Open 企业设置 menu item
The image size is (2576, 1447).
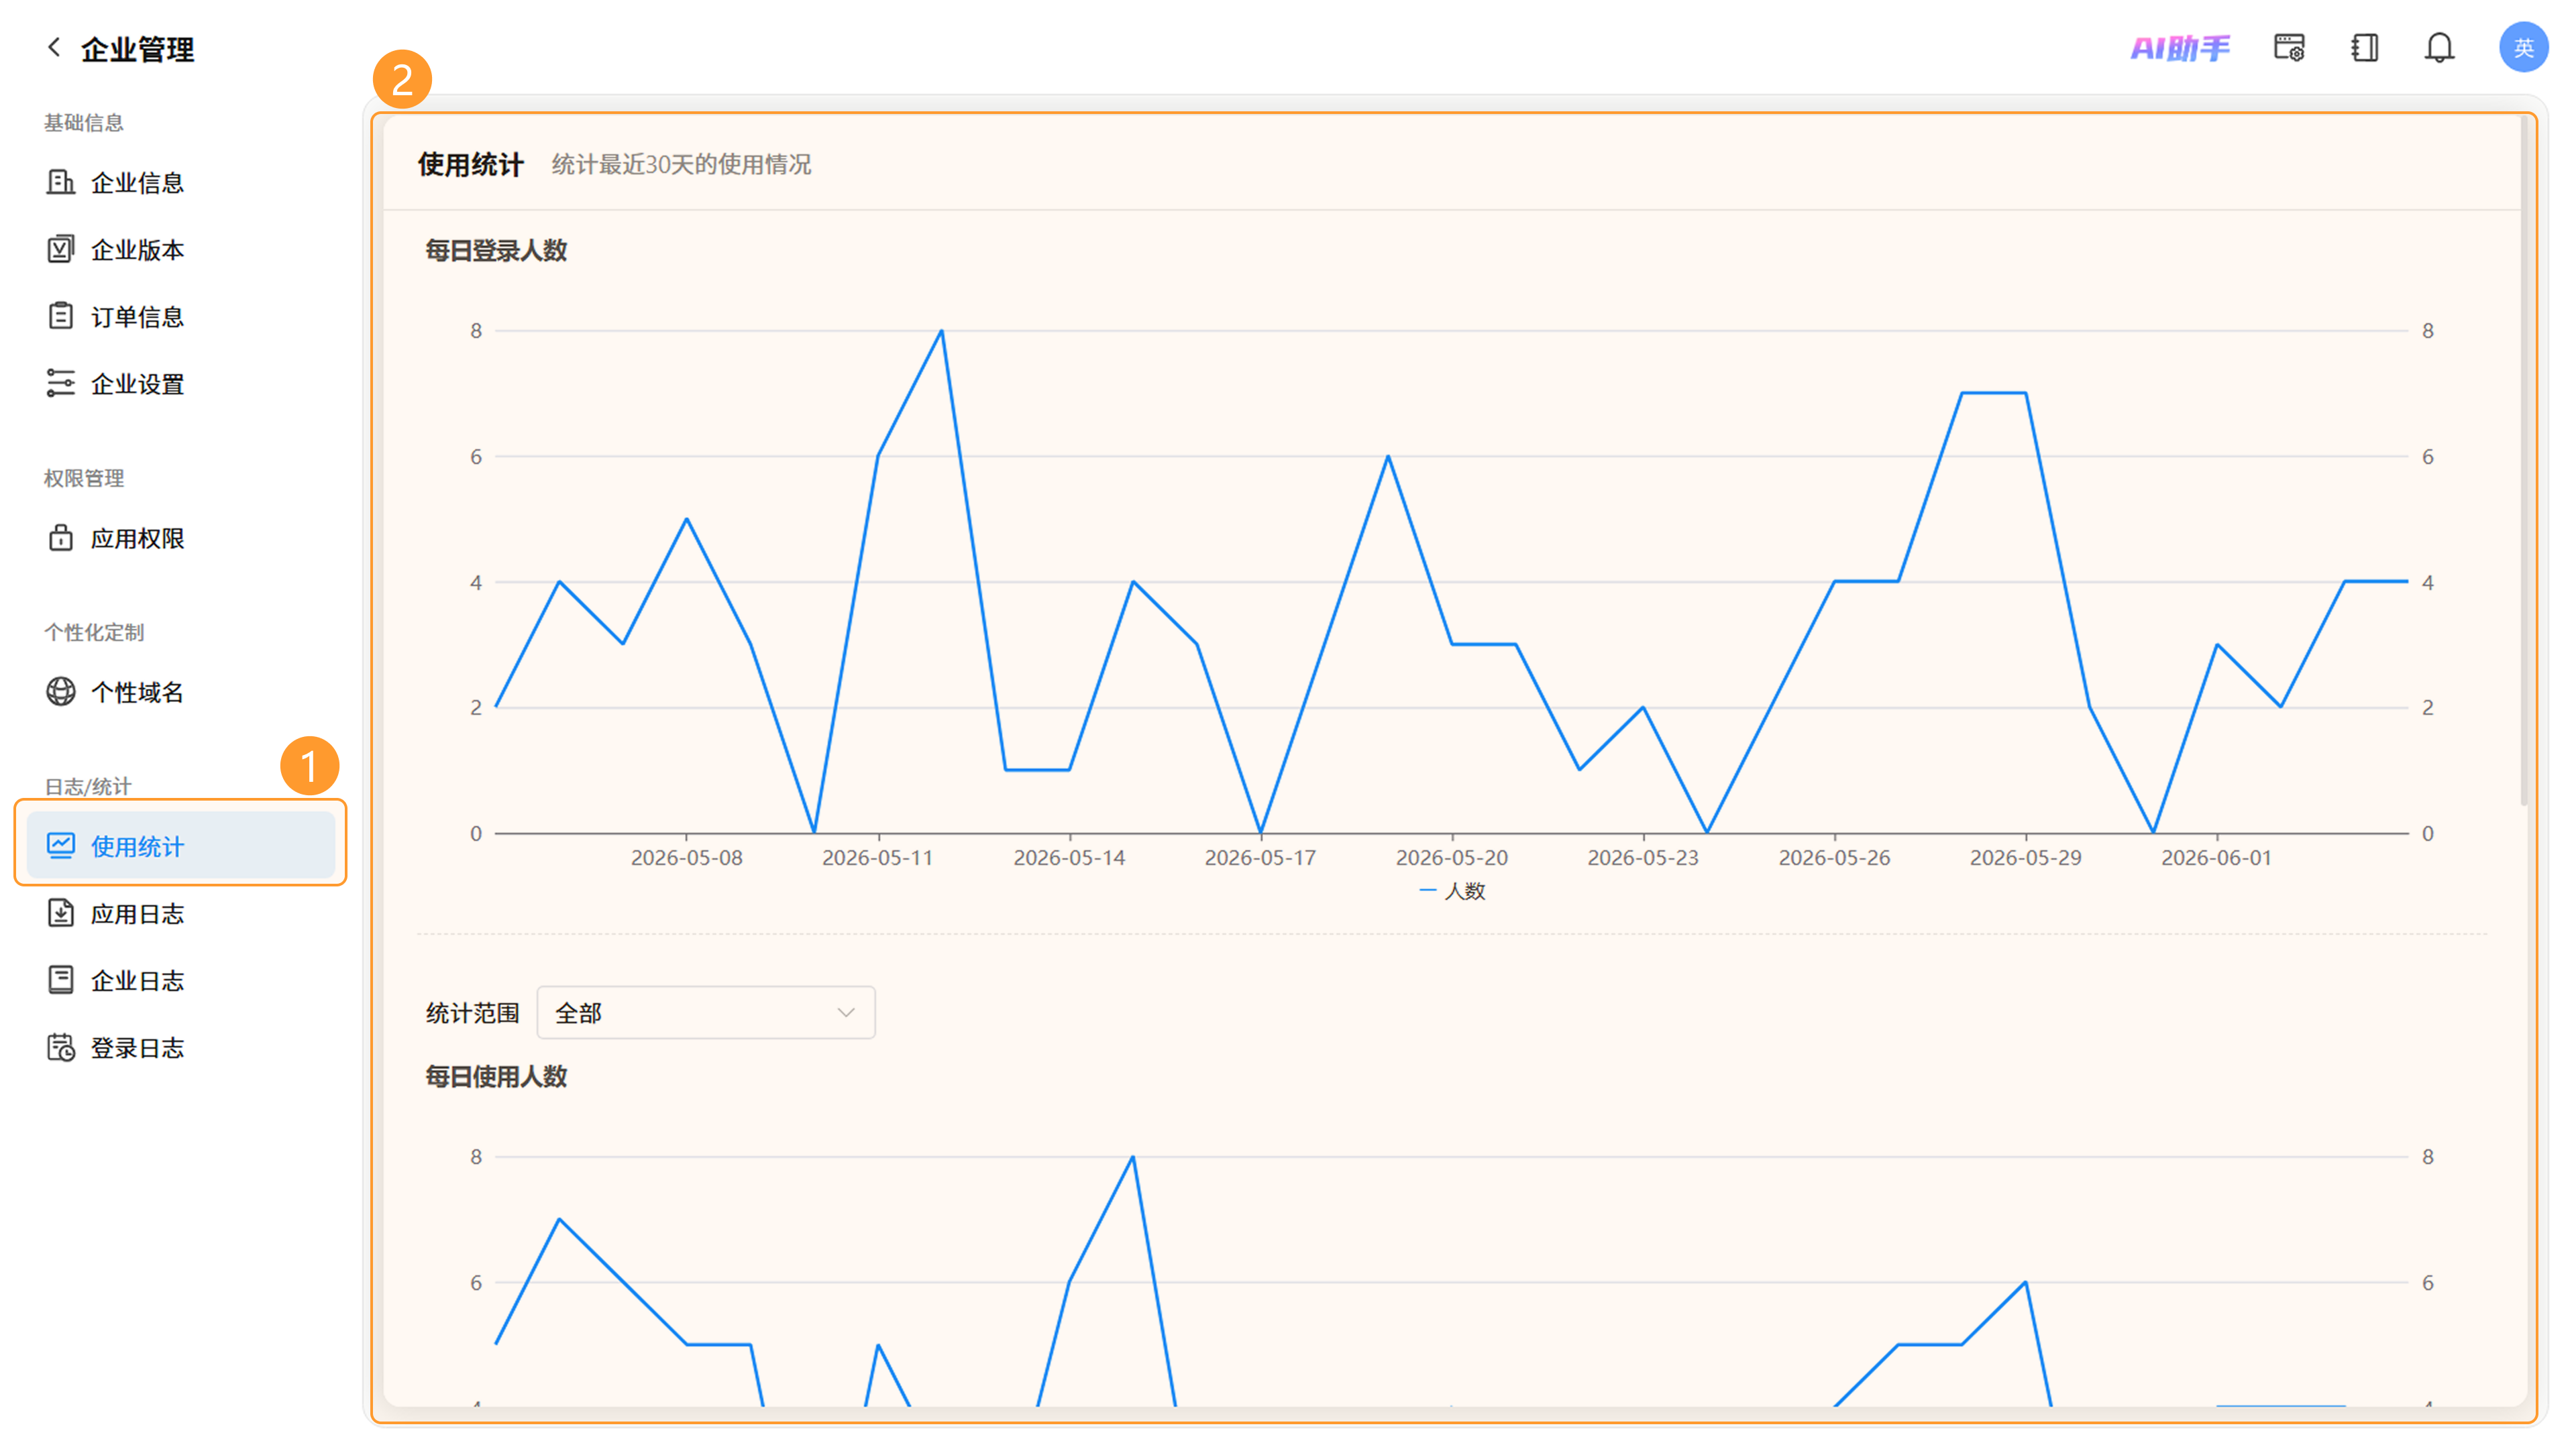(x=180, y=383)
